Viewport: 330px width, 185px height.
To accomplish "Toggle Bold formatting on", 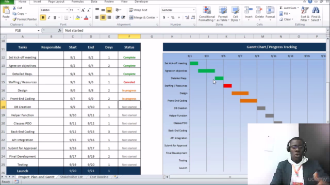I will [43, 17].
